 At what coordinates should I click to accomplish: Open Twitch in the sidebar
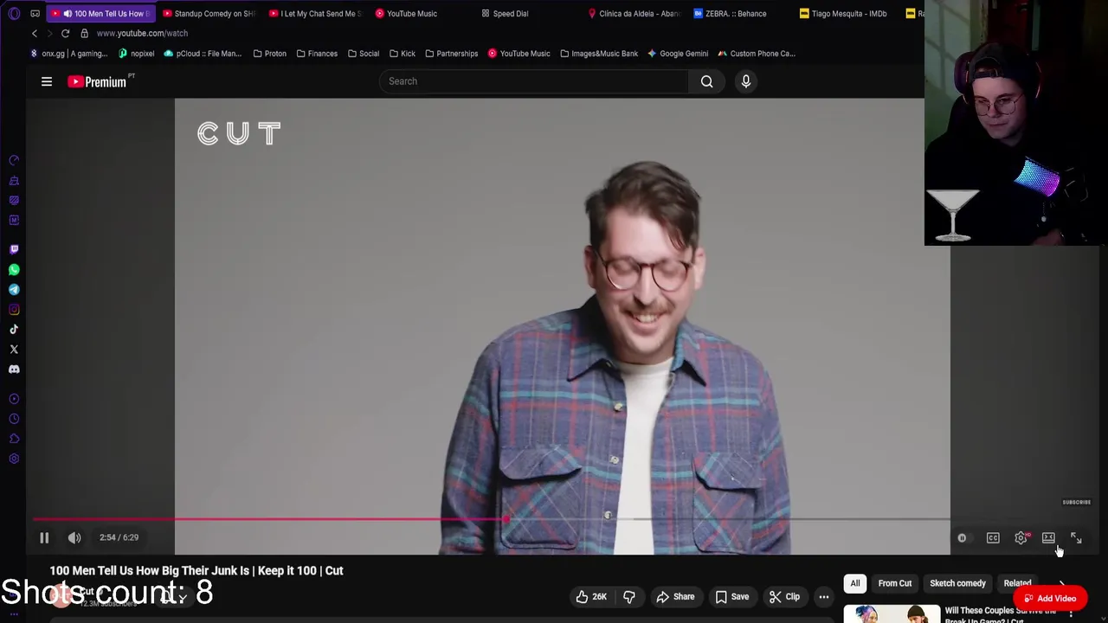(14, 249)
